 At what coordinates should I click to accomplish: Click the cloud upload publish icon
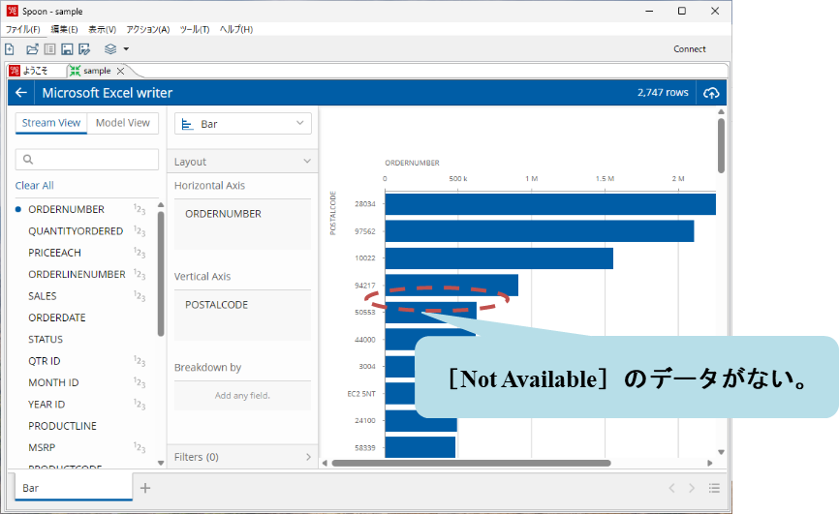[711, 93]
